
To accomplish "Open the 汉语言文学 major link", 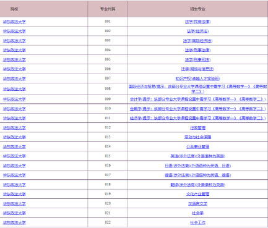I will [197, 204].
